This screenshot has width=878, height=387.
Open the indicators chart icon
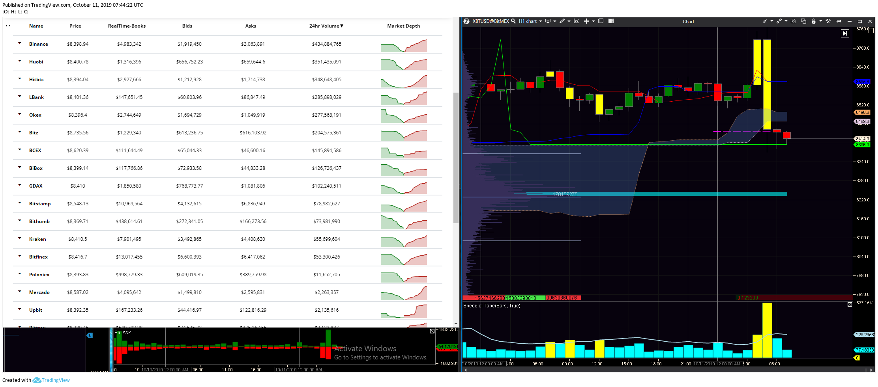576,21
